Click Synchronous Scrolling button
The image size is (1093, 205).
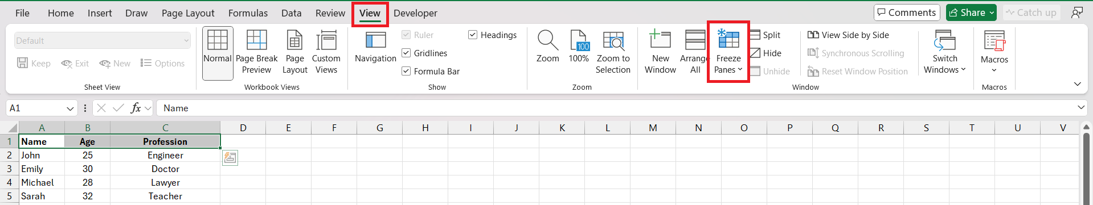856,53
